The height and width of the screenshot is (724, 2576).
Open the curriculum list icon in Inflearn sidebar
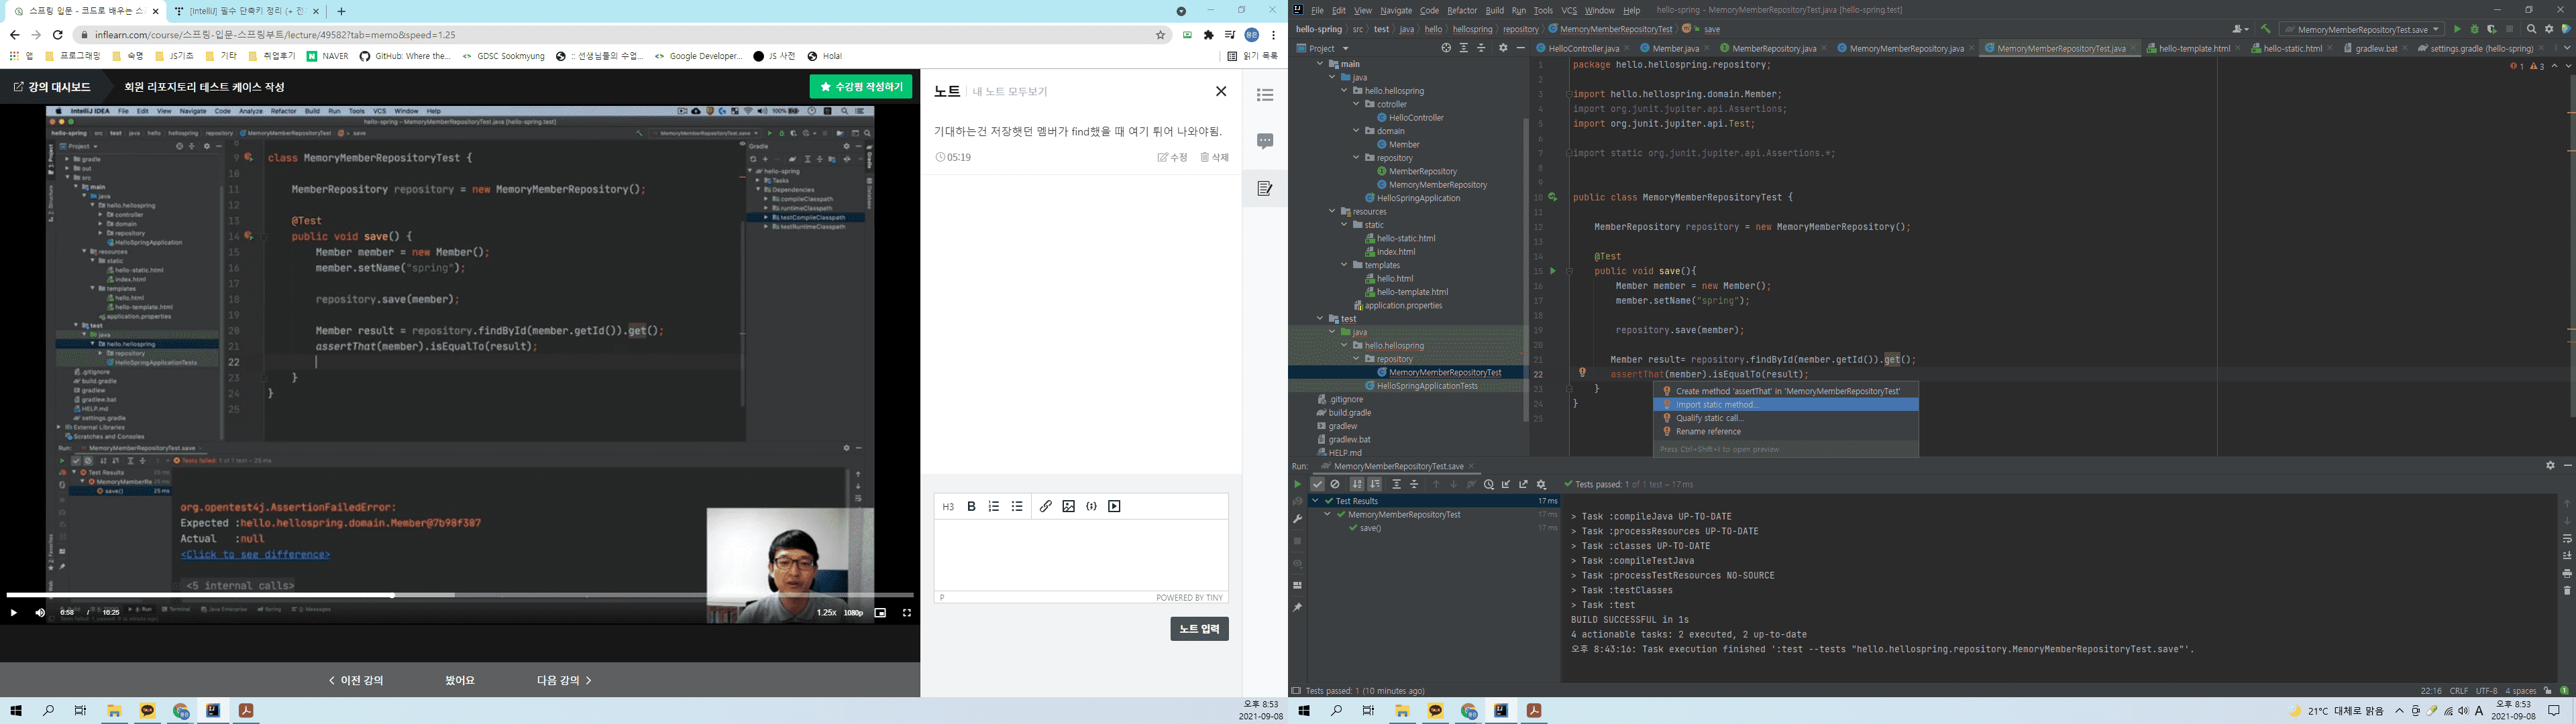pyautogui.click(x=1265, y=95)
